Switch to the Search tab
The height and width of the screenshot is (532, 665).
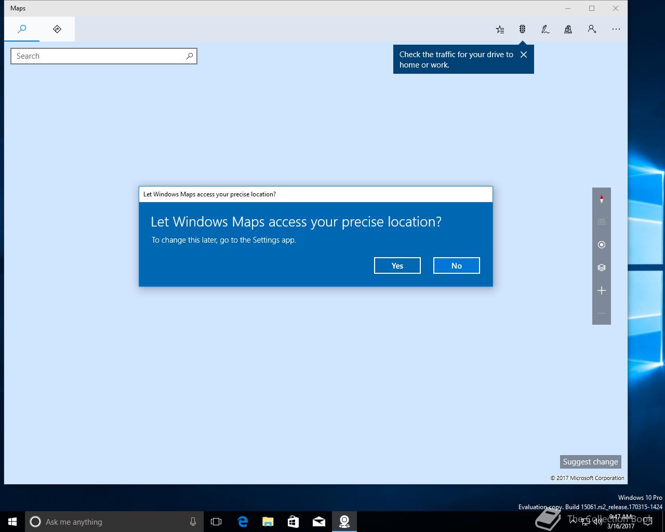tap(22, 29)
